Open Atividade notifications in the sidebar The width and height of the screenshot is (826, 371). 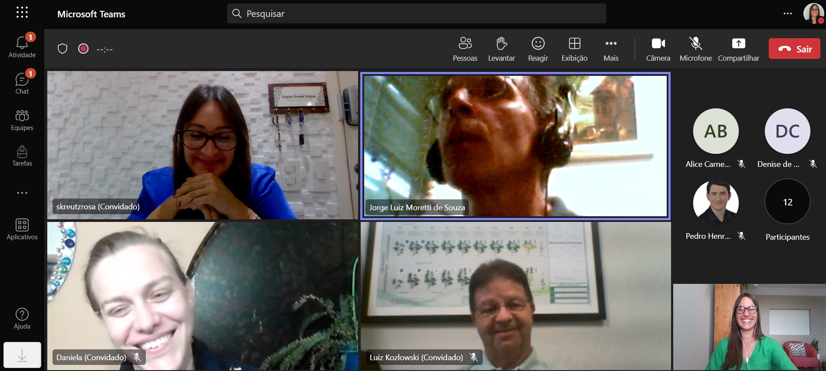22,47
